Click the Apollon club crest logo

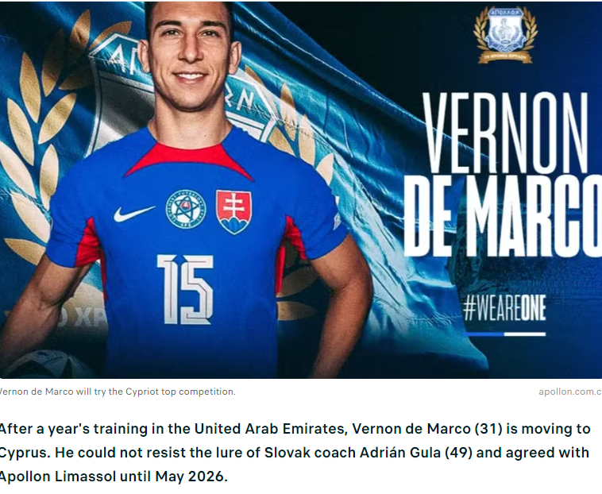[x=505, y=34]
